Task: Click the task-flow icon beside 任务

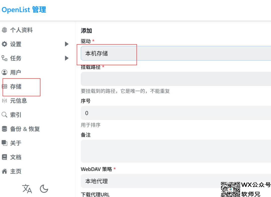Action: click(4, 58)
